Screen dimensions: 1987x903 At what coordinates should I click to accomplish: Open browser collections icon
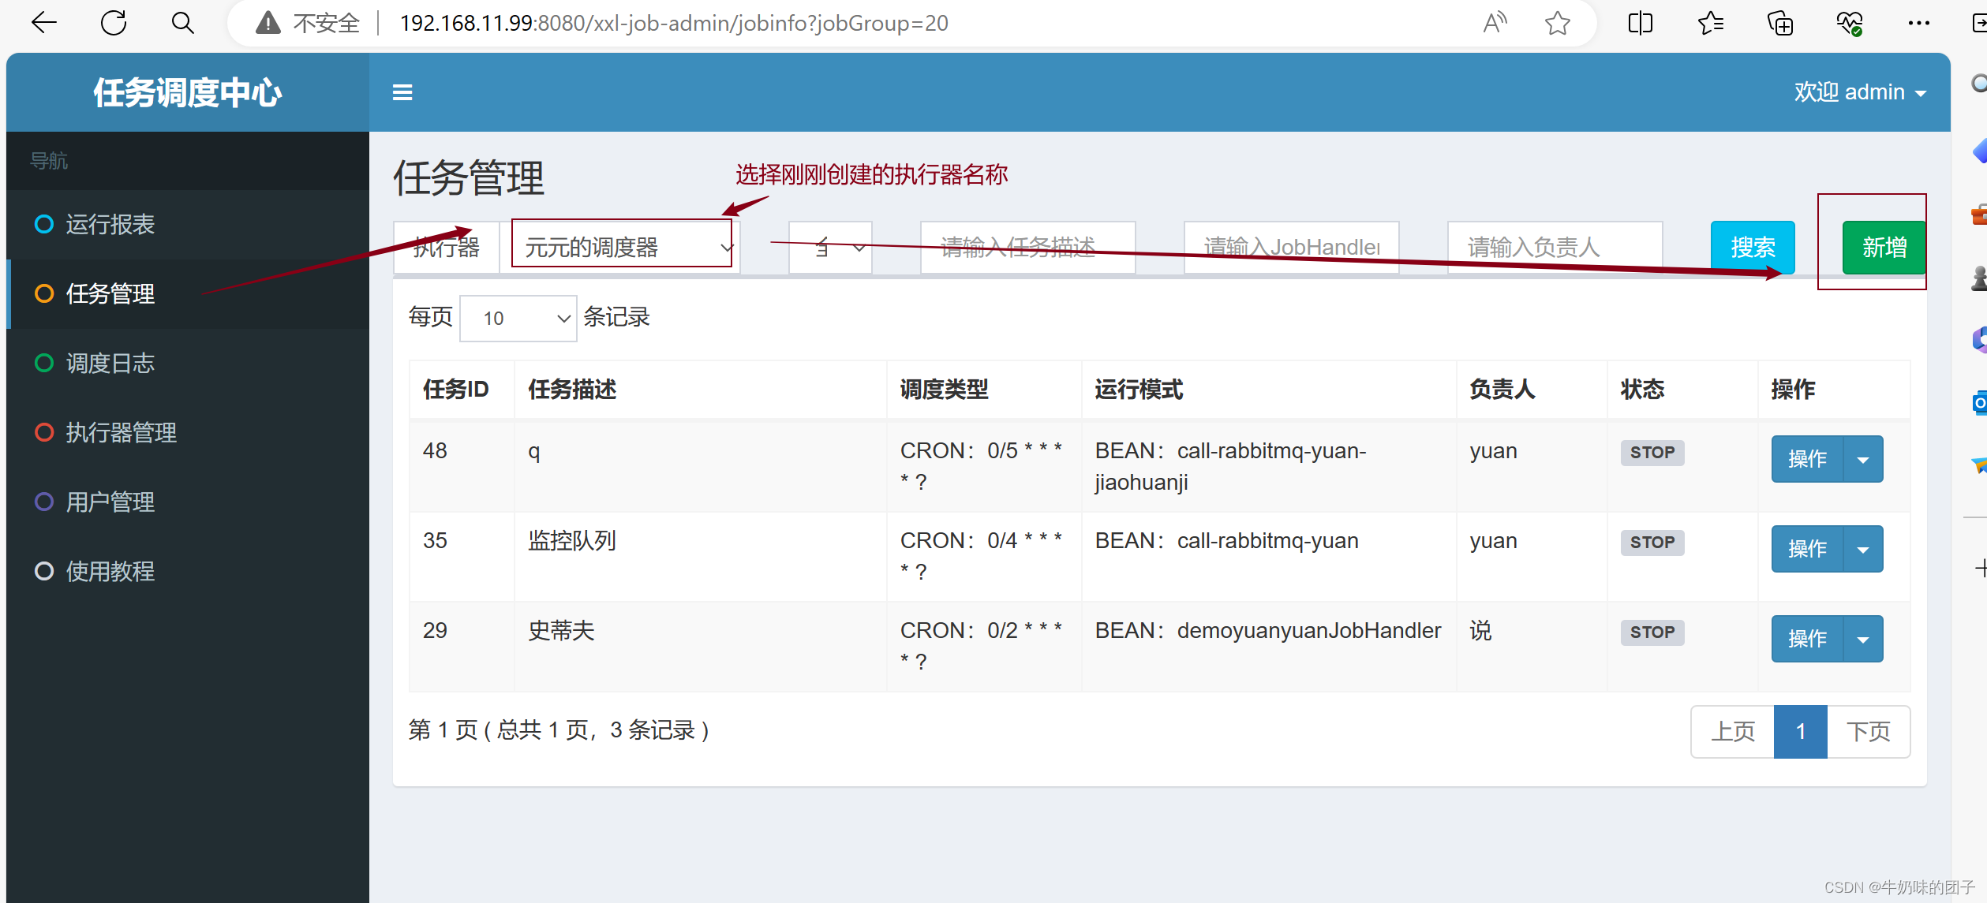pyautogui.click(x=1780, y=23)
